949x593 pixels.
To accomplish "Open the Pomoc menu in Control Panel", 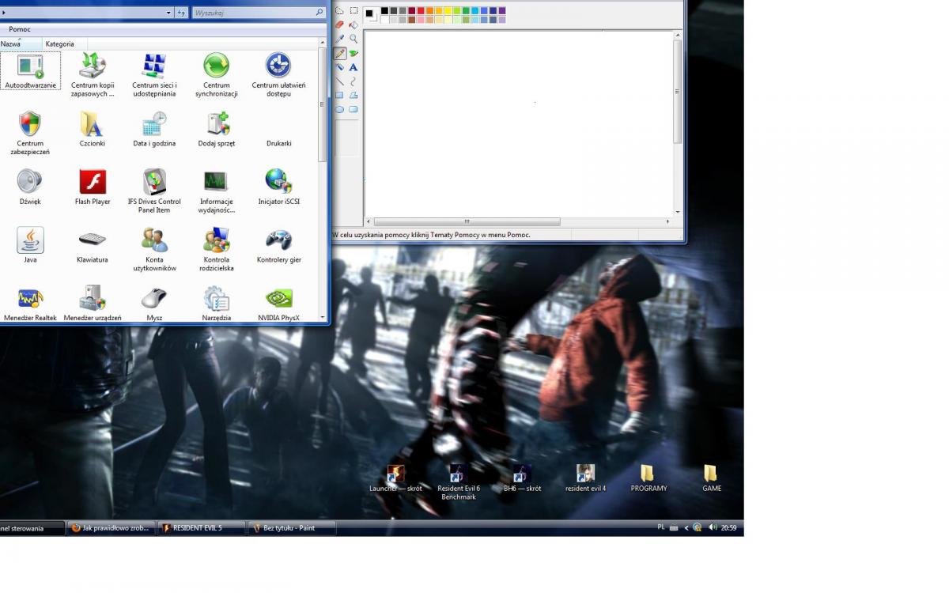I will 20,29.
